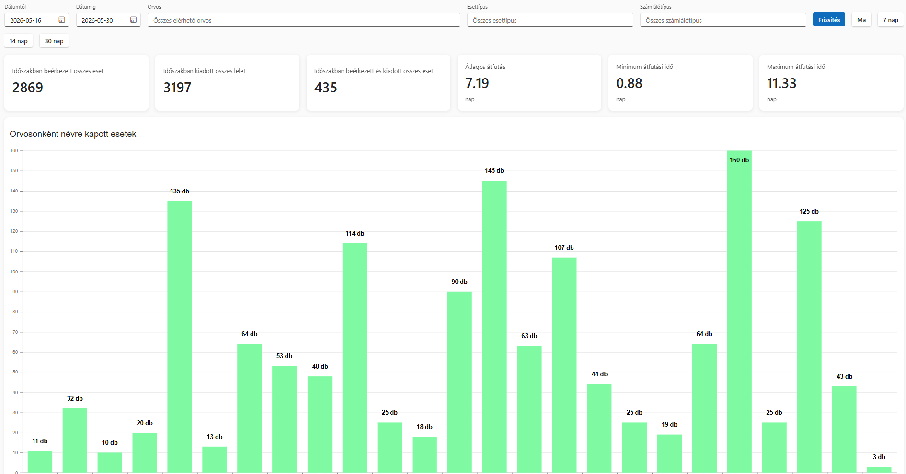906x474 pixels.
Task: Click the blue Frissítés button
Action: coord(829,20)
